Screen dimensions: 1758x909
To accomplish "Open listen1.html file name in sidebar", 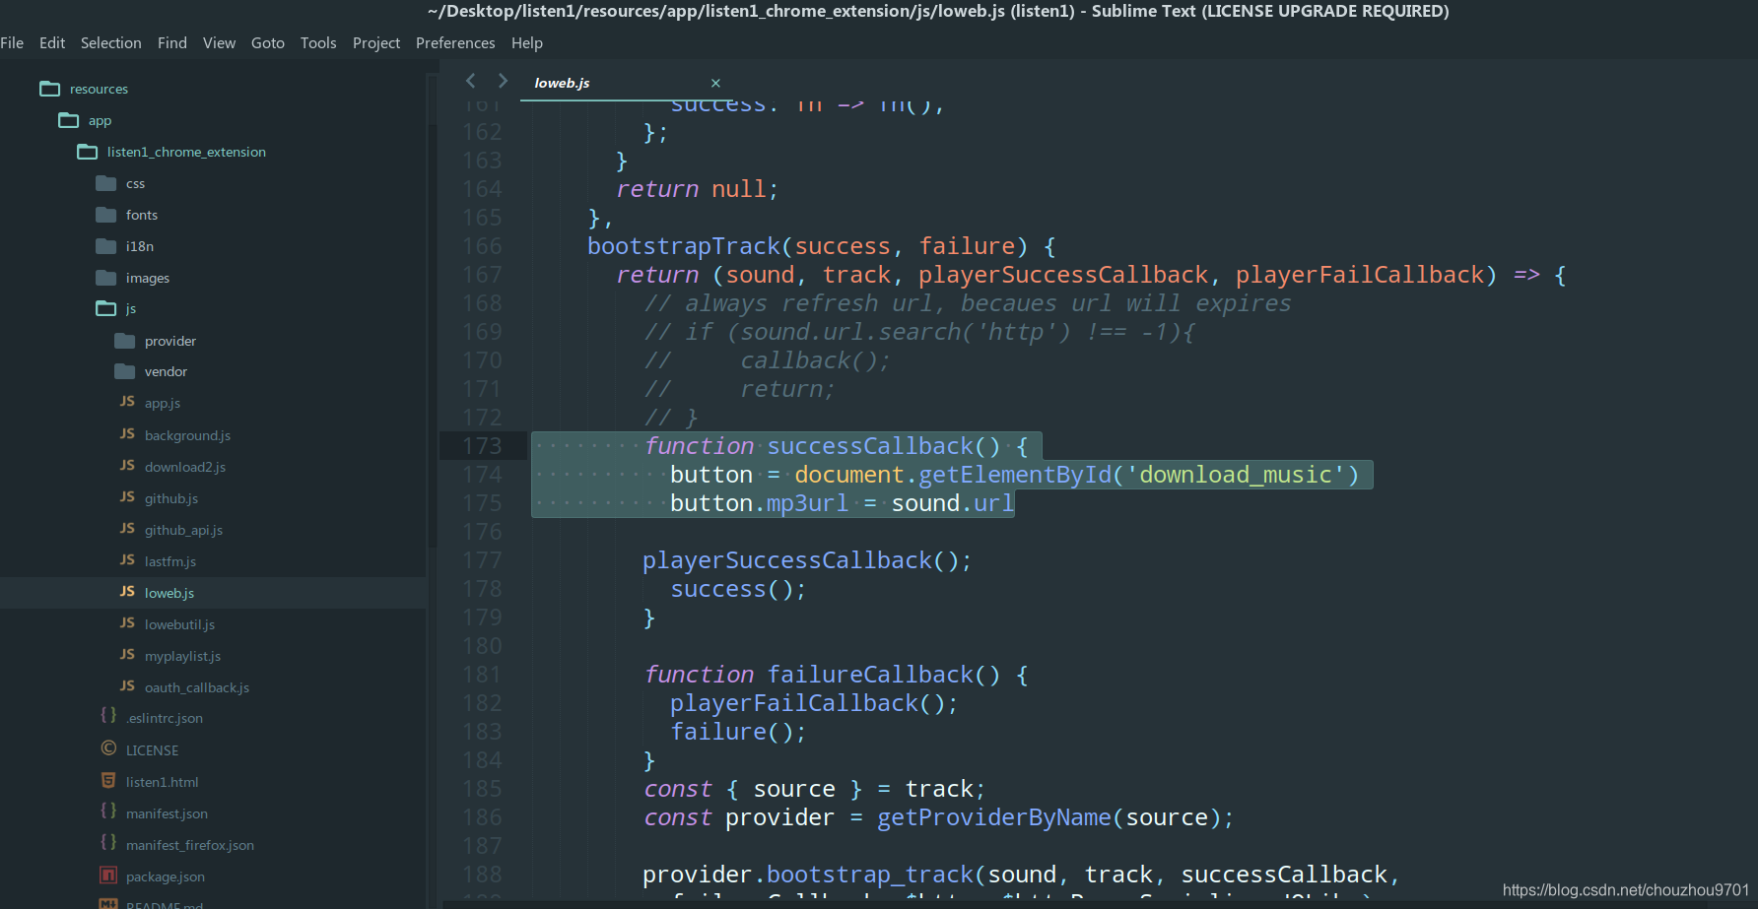I will tap(163, 782).
